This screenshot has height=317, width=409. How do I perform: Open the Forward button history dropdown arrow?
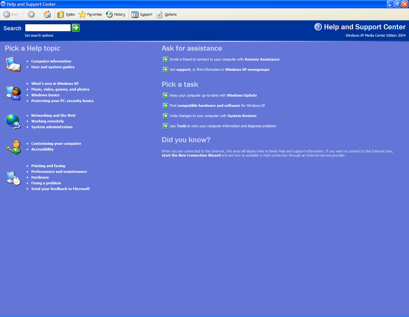40,14
